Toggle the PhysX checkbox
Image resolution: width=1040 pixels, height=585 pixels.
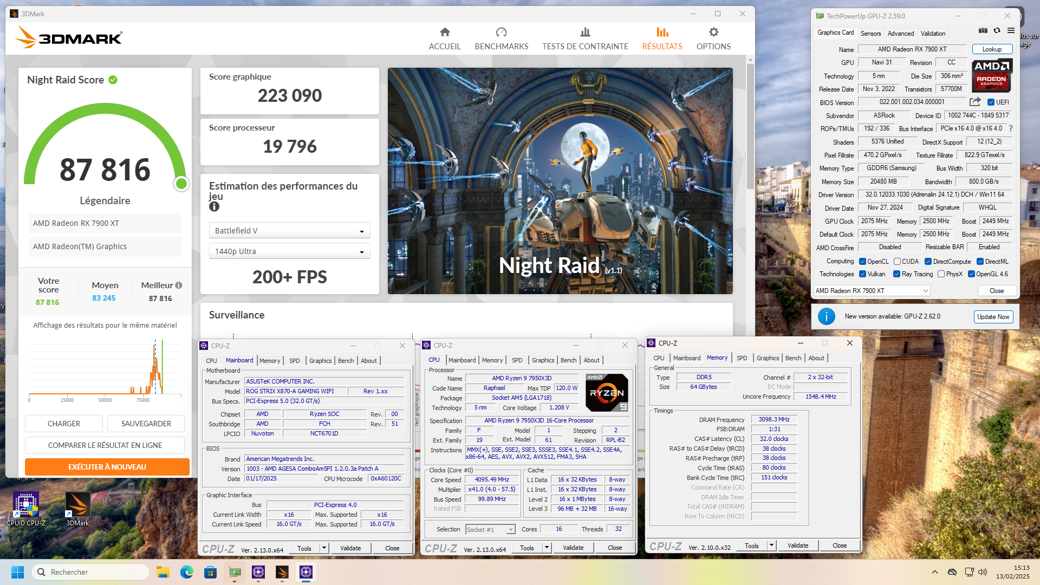point(941,274)
